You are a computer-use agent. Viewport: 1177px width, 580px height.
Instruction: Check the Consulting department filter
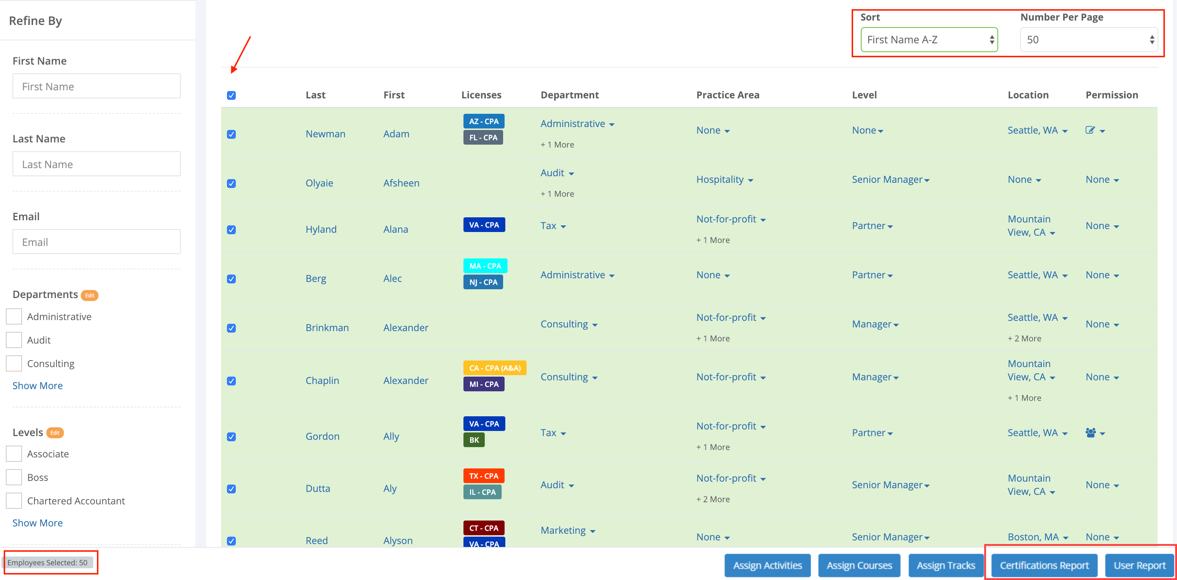tap(14, 363)
